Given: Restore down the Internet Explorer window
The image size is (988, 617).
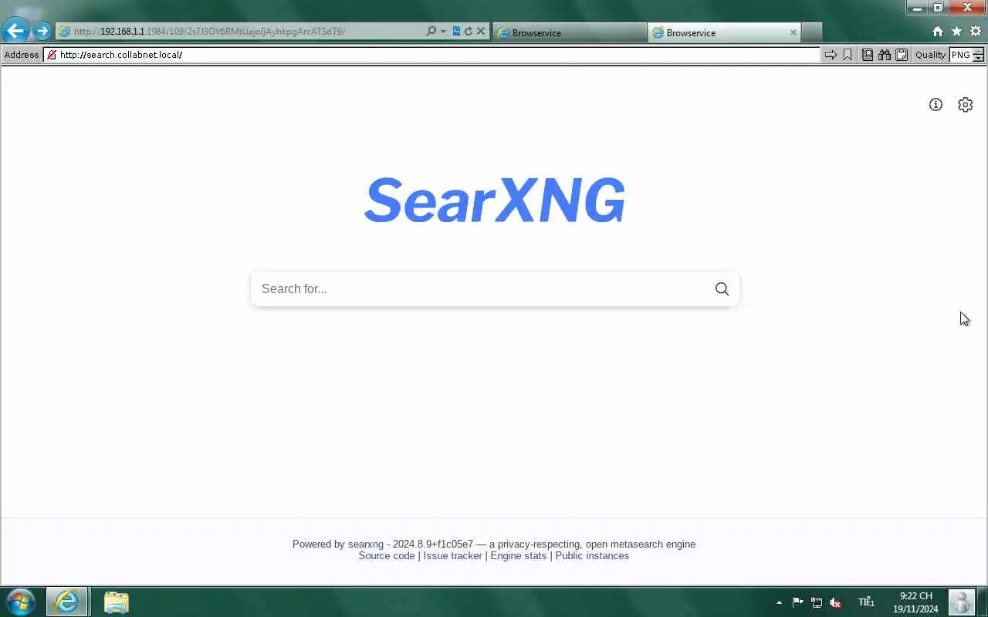Looking at the screenshot, I should [x=938, y=8].
